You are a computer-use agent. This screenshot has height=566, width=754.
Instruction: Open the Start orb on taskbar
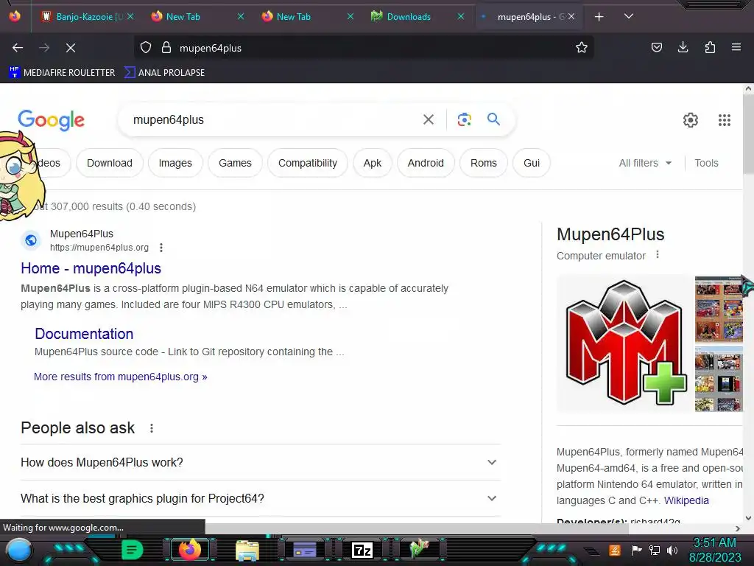pyautogui.click(x=19, y=550)
